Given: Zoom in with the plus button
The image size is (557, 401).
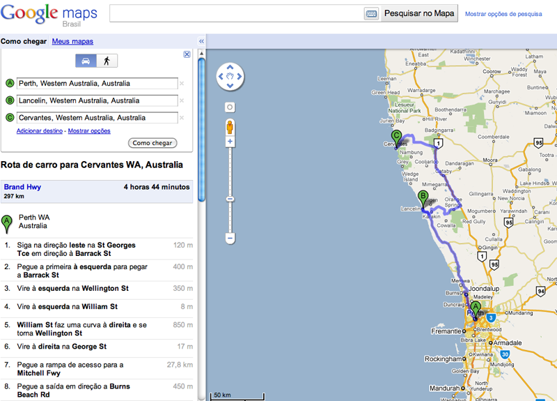Looking at the screenshot, I should point(230,142).
